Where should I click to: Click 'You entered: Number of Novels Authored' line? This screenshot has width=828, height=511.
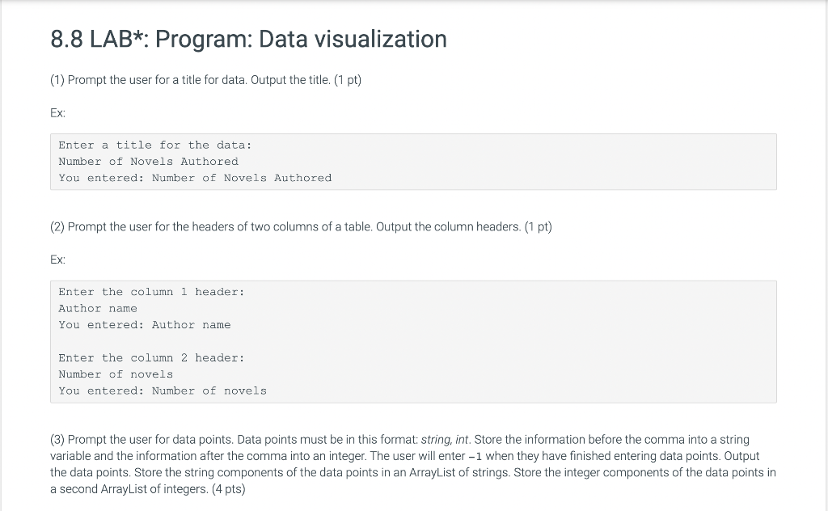[x=195, y=178]
